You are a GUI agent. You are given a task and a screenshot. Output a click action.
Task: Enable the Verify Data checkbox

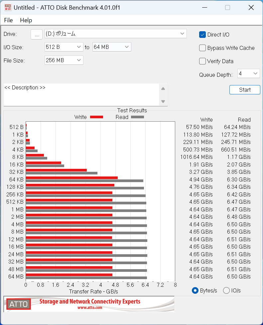(202, 61)
